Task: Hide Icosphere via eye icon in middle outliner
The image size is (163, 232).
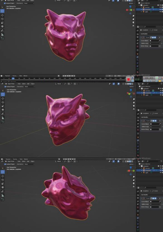Action: [161, 93]
